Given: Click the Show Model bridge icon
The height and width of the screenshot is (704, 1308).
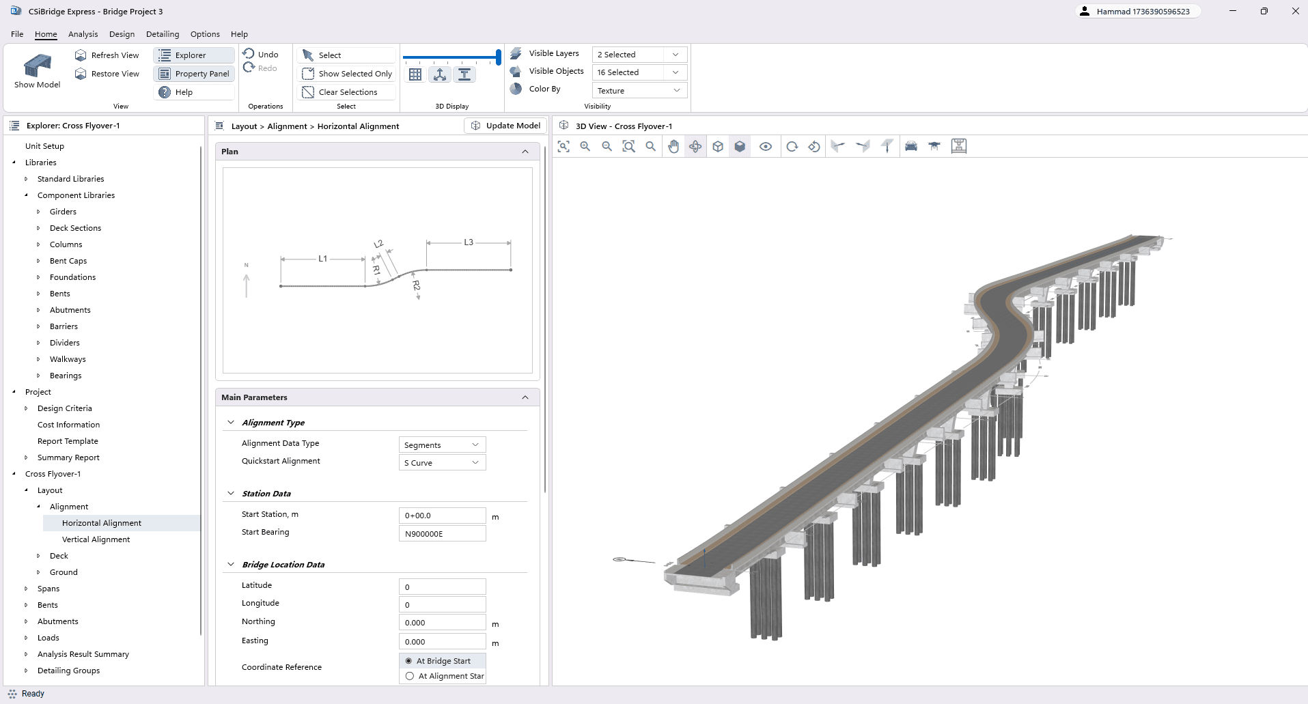Looking at the screenshot, I should point(38,67).
